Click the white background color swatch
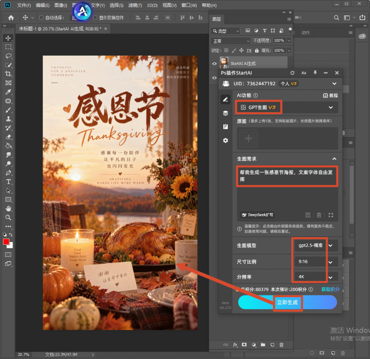The width and height of the screenshot is (370, 359). [x=10, y=246]
